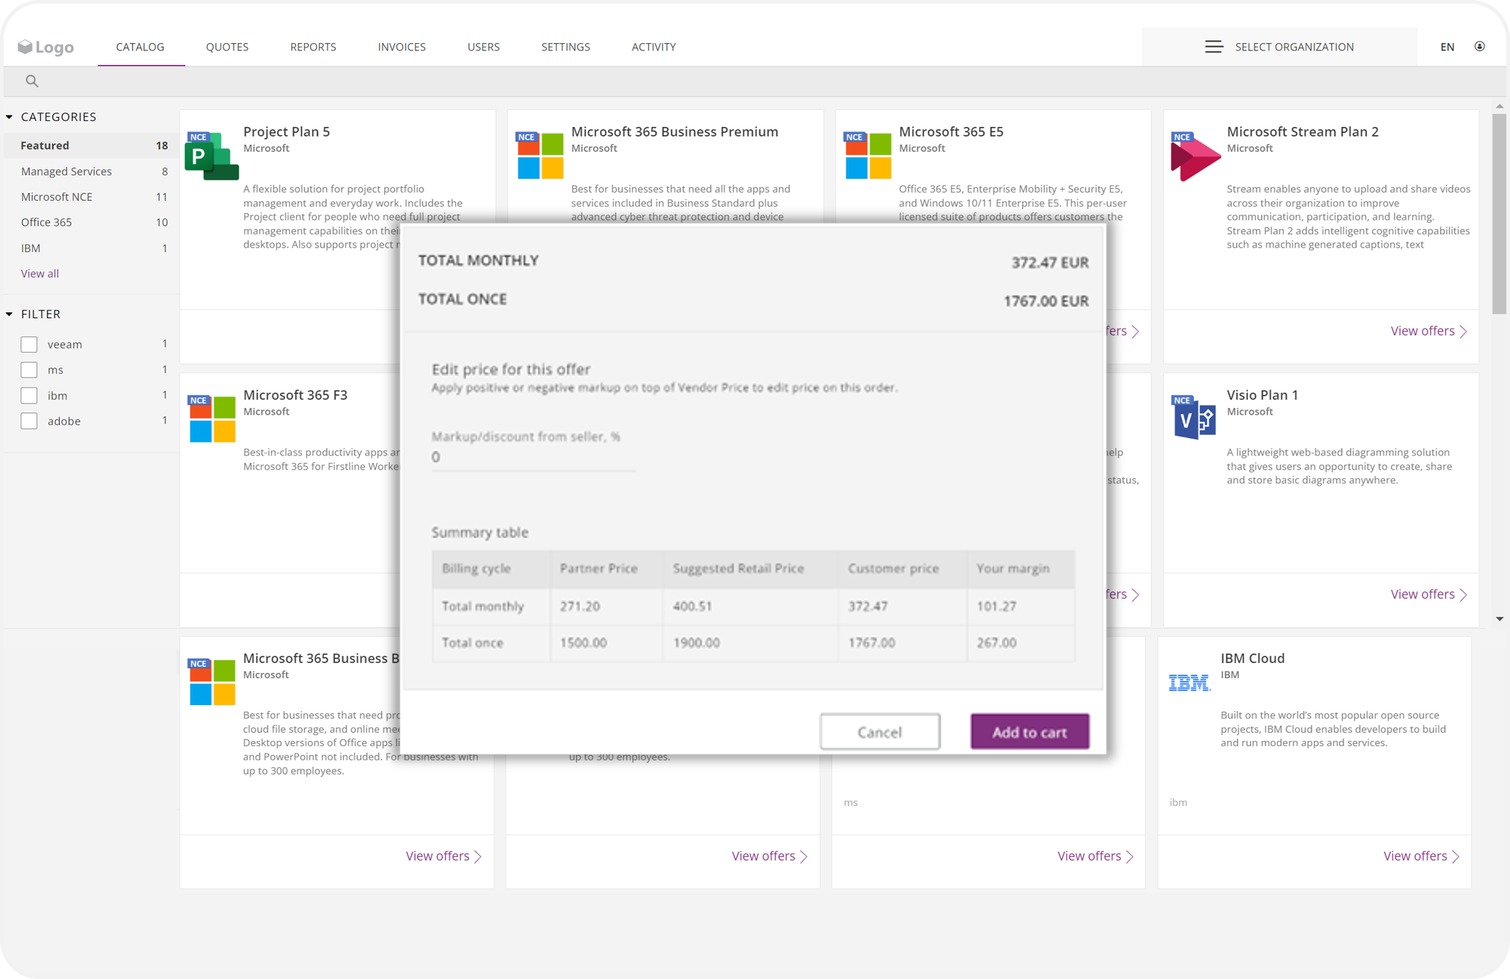Click the Suggested Retail Price 1900.00 cell
The height and width of the screenshot is (979, 1510).
pyautogui.click(x=750, y=642)
